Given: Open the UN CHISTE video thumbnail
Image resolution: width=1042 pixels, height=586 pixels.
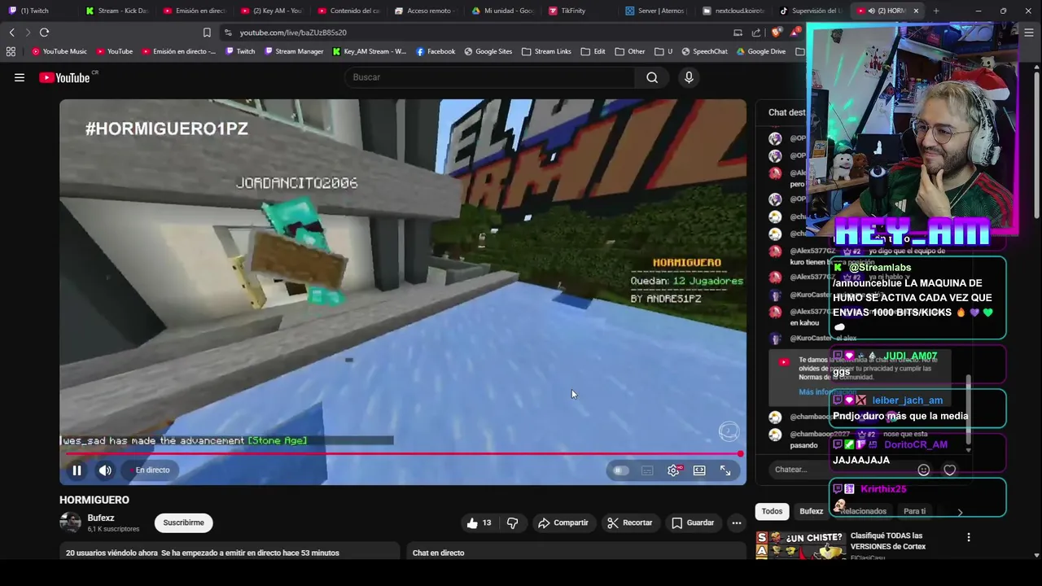Looking at the screenshot, I should 800,545.
